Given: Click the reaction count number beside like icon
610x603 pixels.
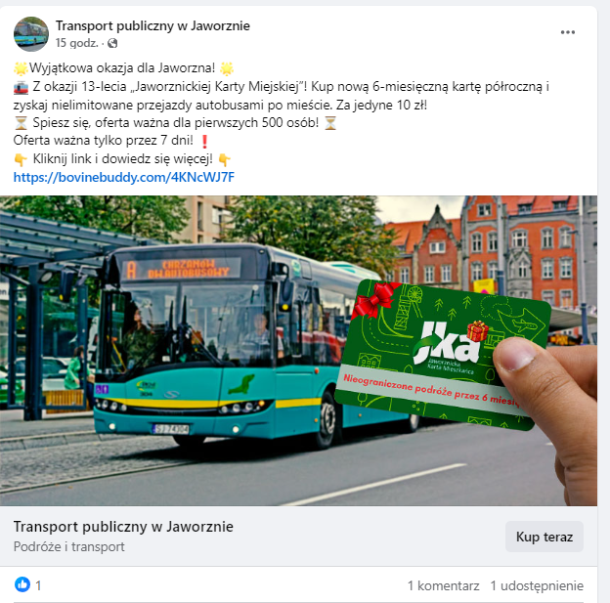Looking at the screenshot, I should pyautogui.click(x=38, y=585).
